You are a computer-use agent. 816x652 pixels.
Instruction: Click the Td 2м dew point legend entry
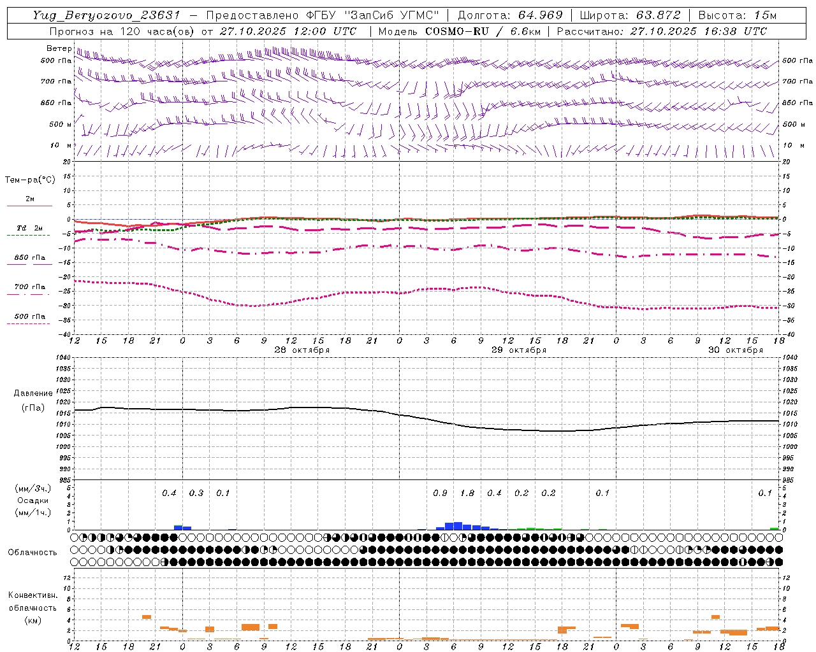(x=29, y=228)
